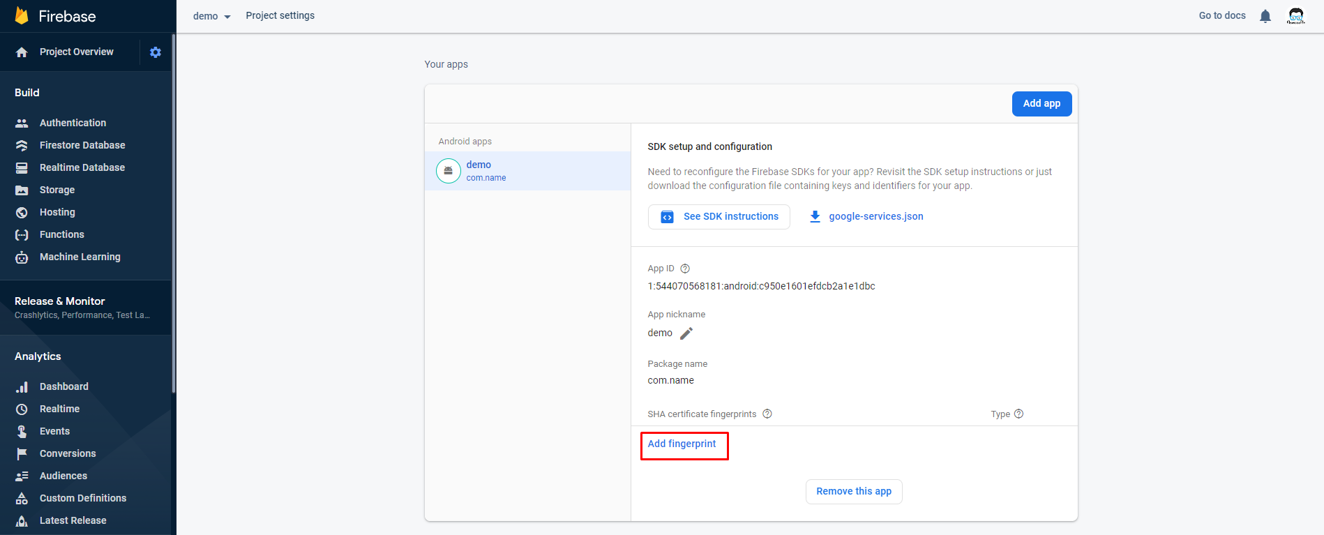Click the Functions brackets icon
Viewport: 1324px width, 535px height.
tap(22, 235)
